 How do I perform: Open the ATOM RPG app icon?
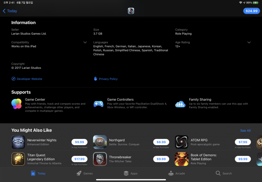coord(182,142)
